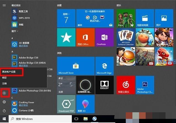Click the # index header
Image resolution: width=176 pixels, height=123 pixels.
point(12,38)
